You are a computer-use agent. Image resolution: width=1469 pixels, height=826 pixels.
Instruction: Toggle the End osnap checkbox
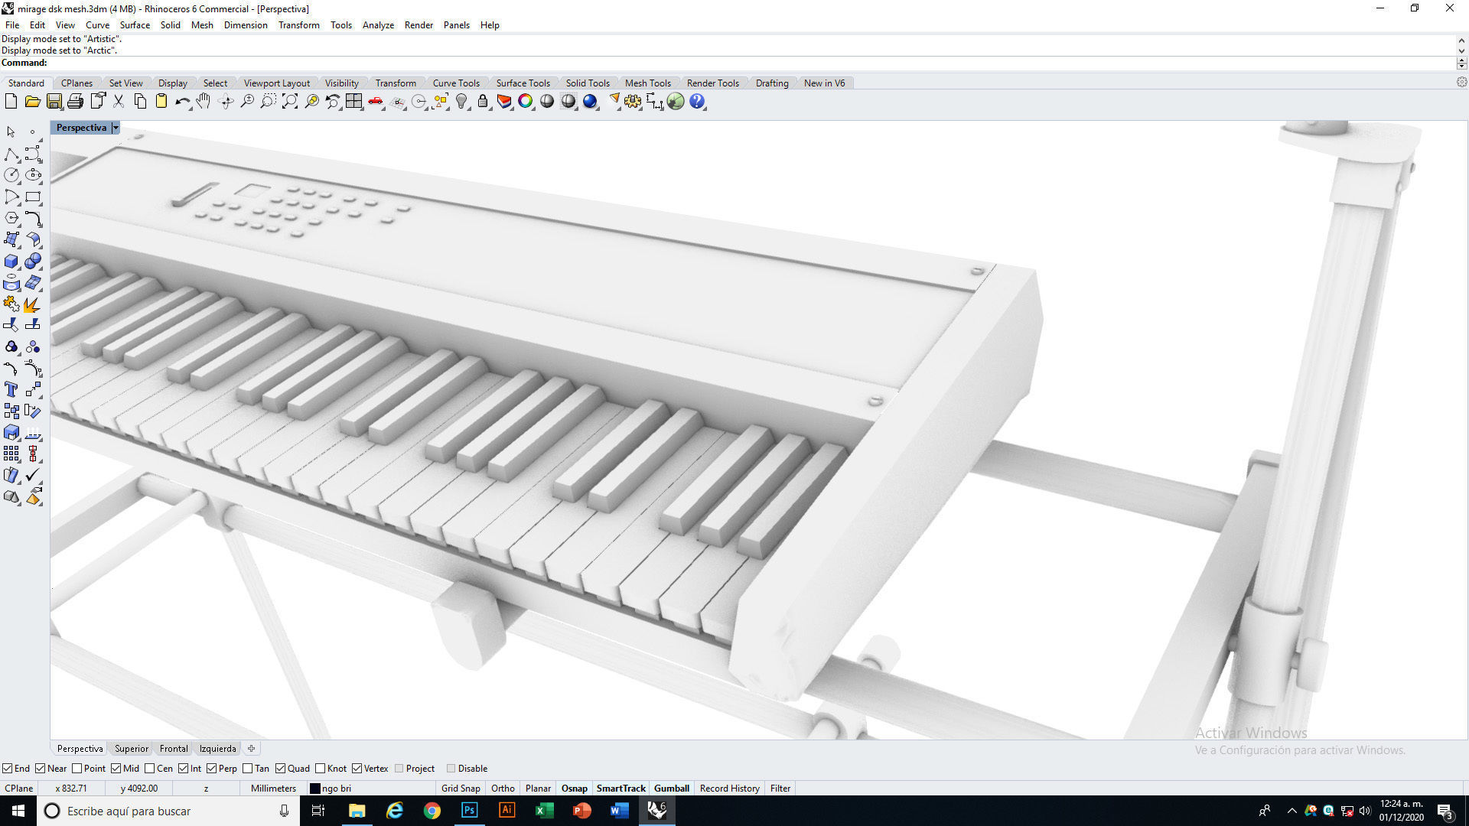[x=7, y=769]
